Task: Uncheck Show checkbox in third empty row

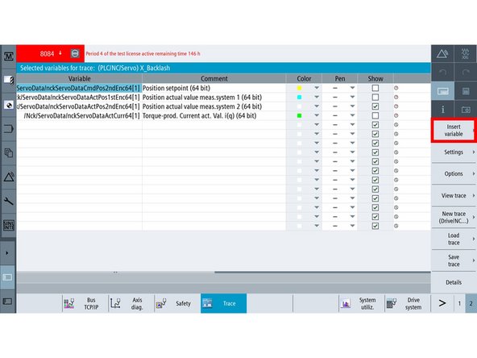Action: point(375,143)
